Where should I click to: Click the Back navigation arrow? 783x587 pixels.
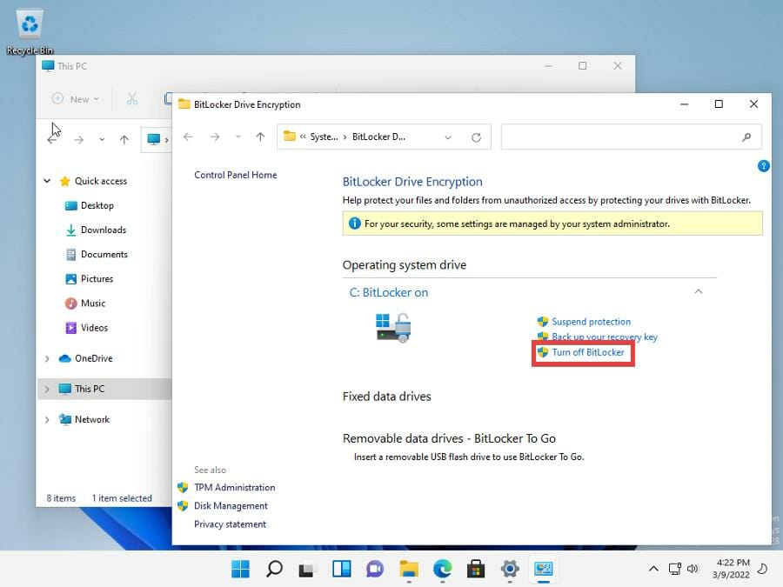(188, 136)
